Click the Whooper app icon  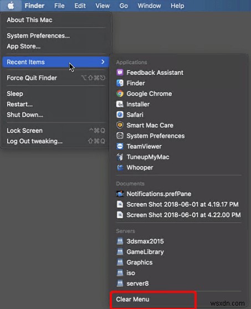(x=120, y=167)
